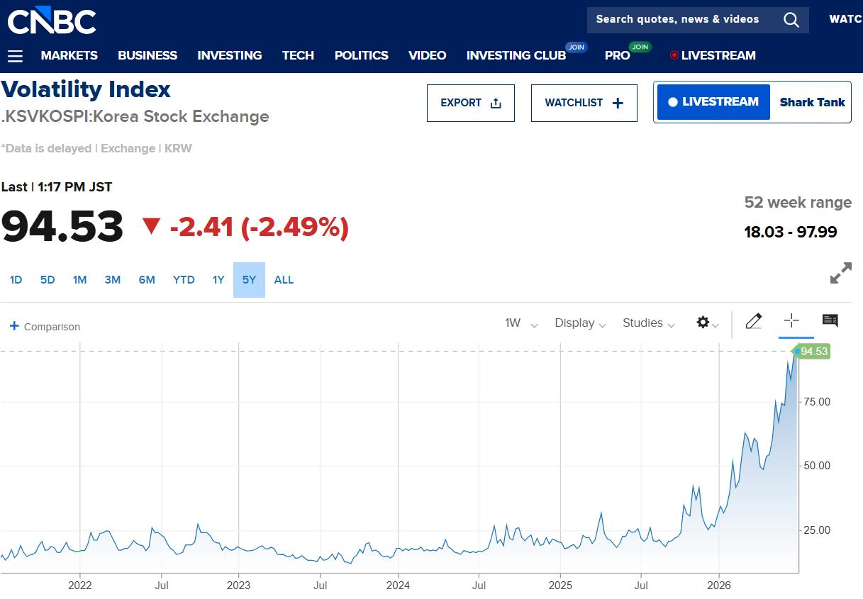
Task: Go to the MARKETS menu
Action: (x=69, y=55)
